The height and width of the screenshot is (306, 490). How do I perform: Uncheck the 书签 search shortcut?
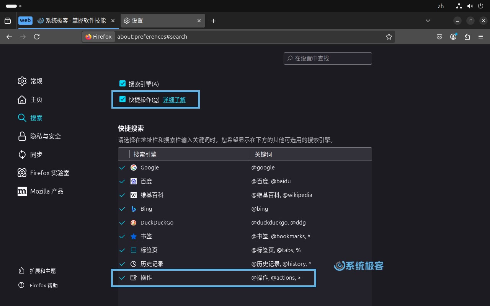(x=122, y=236)
